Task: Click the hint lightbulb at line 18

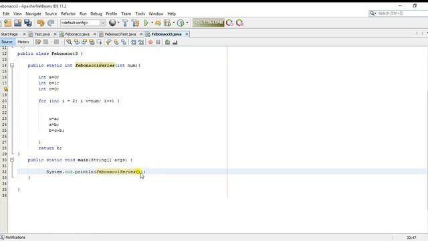Action: (x=5, y=89)
